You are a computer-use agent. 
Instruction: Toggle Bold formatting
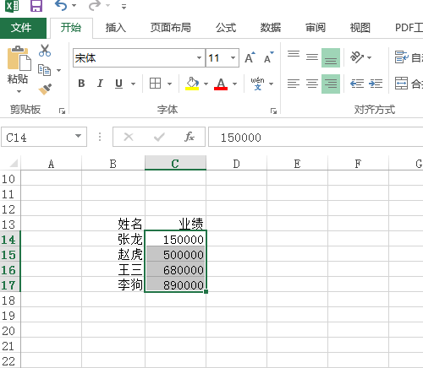(81, 84)
